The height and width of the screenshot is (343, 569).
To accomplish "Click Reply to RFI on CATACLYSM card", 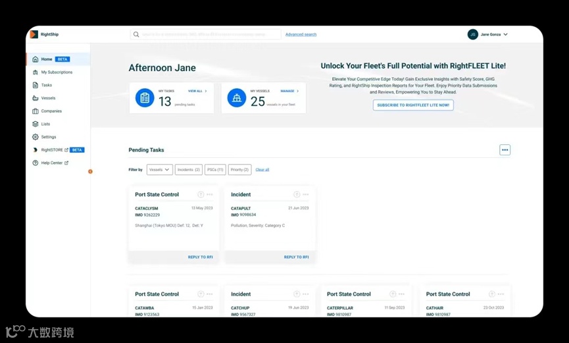I will 201,257.
